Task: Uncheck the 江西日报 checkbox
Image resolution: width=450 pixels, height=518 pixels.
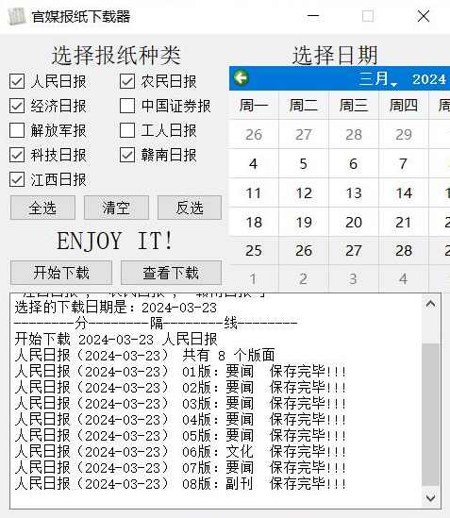Action: click(x=17, y=179)
